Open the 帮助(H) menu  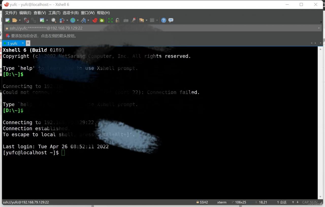click(103, 13)
